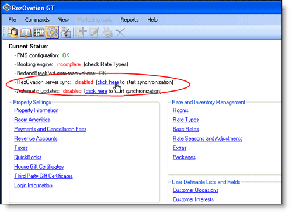This screenshot has width=292, height=214.
Task: Open the View menu
Action: tap(64, 20)
